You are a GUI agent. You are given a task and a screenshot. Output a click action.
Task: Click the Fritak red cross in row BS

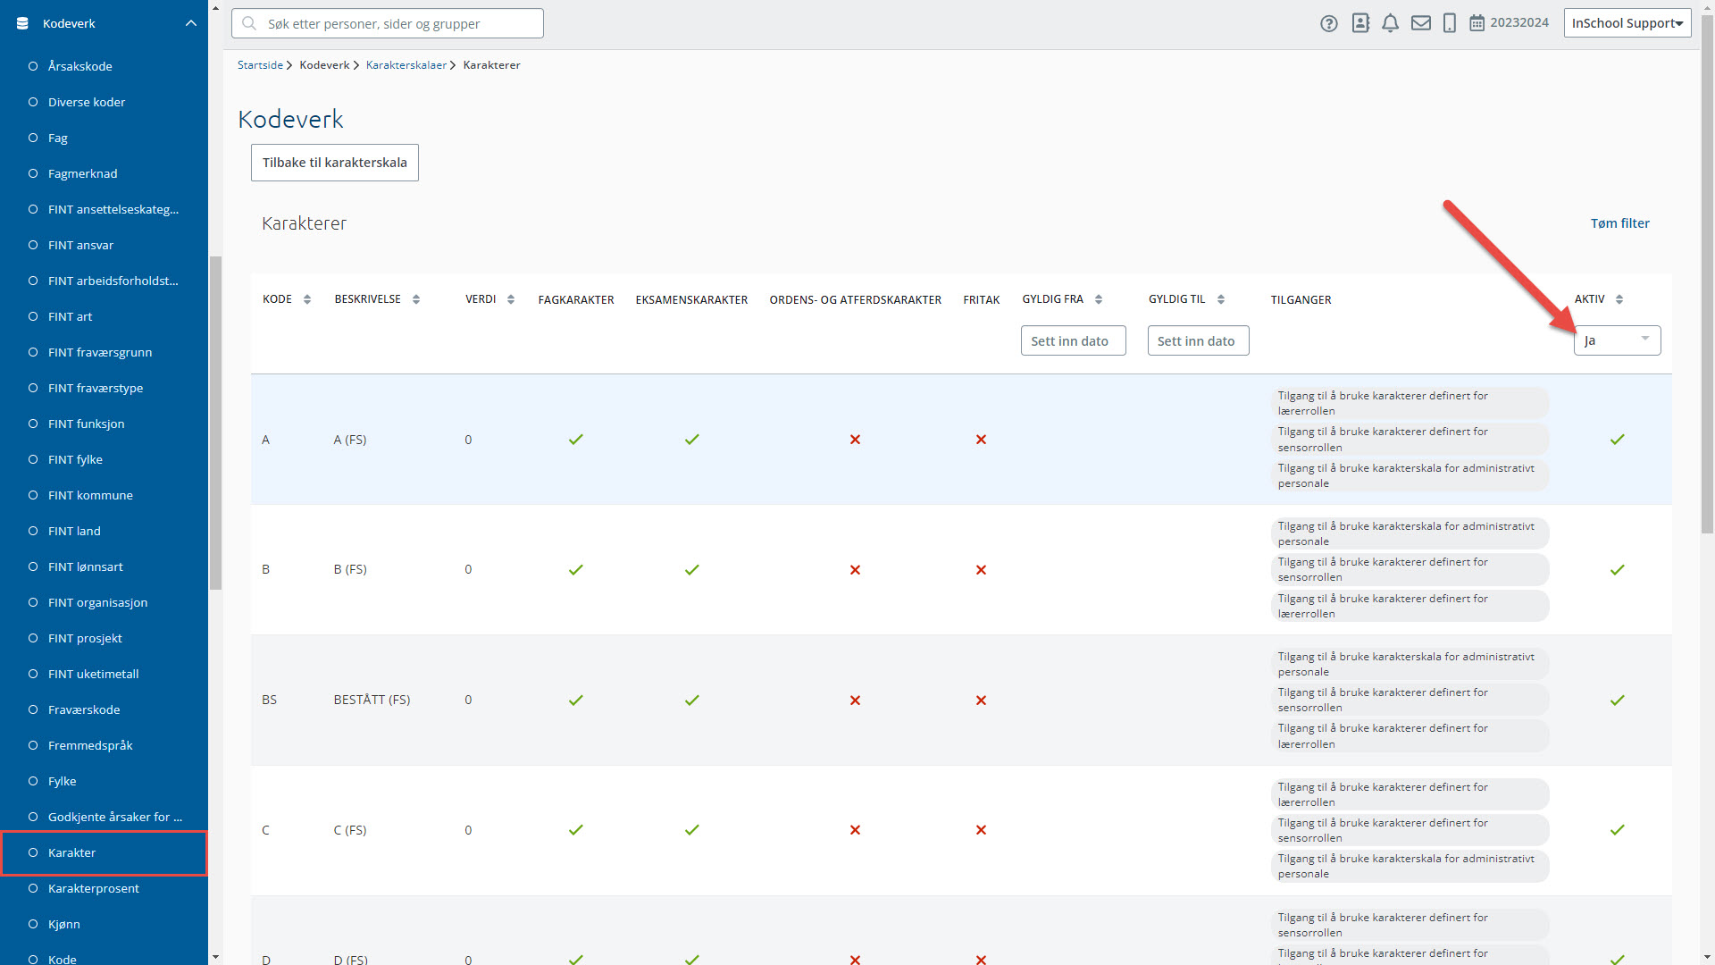coord(981,701)
